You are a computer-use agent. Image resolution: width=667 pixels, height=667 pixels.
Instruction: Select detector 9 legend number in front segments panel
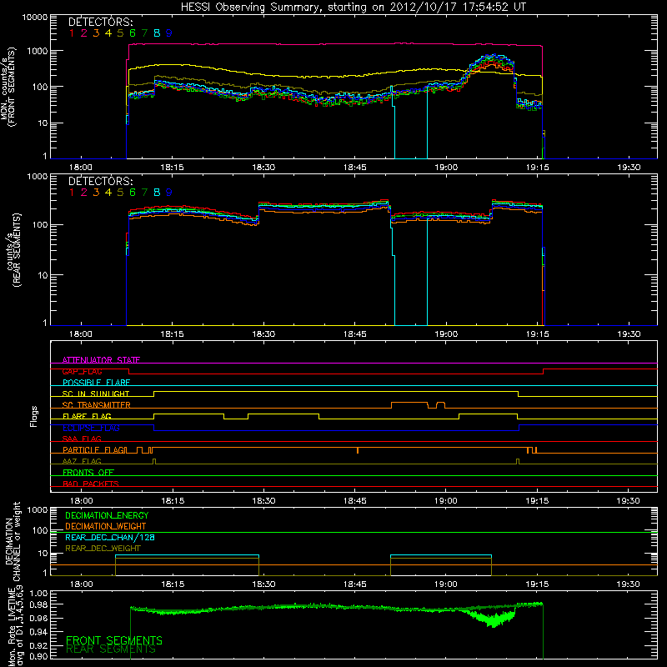click(x=169, y=33)
